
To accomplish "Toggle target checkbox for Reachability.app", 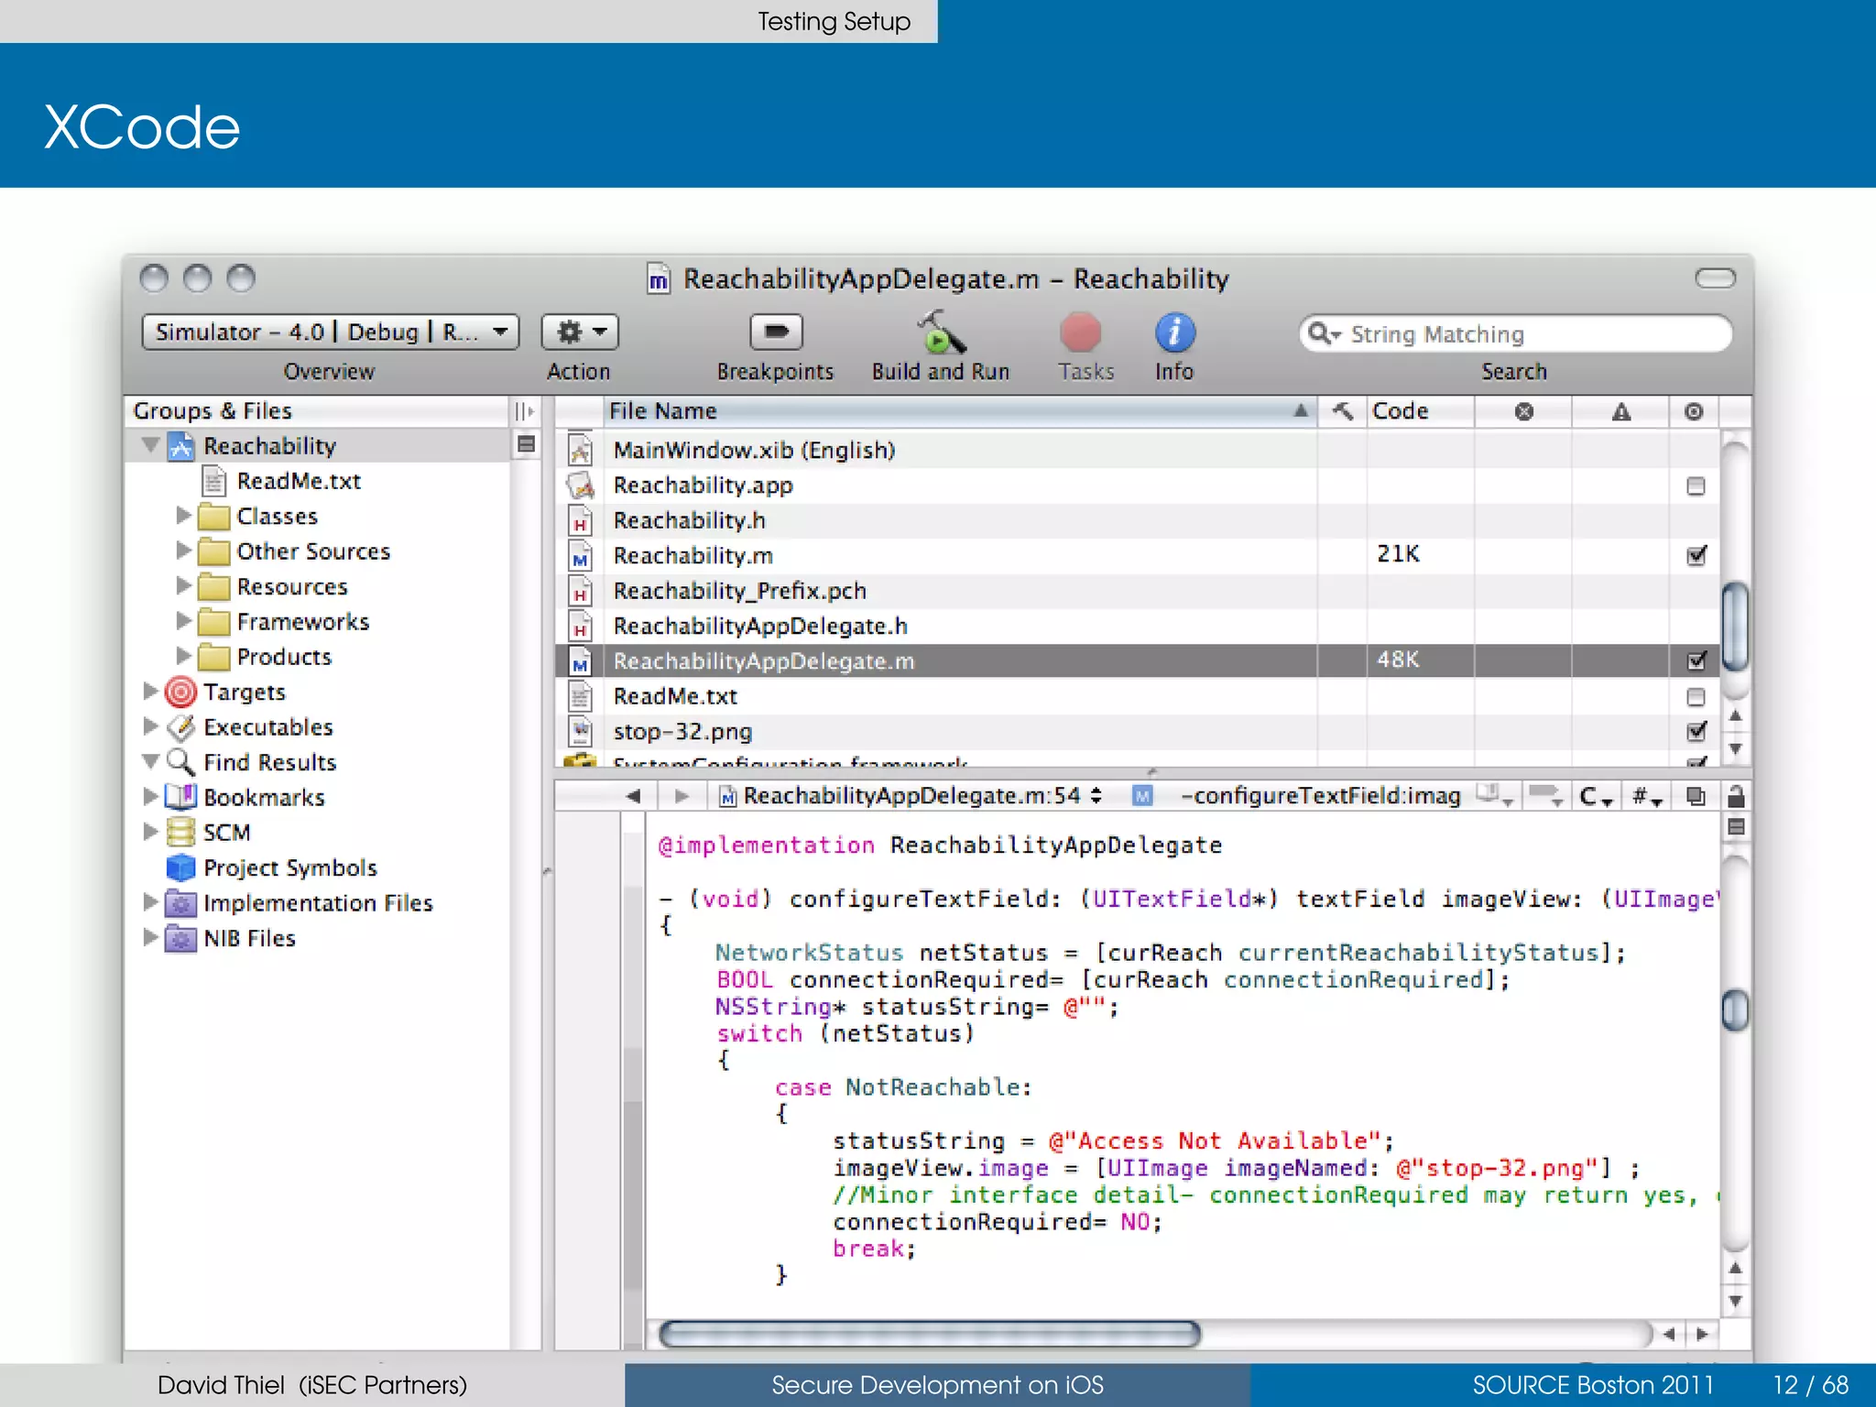I will [x=1696, y=485].
